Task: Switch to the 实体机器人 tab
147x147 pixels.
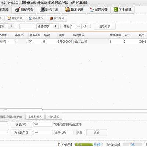Action: pyautogui.click(x=35, y=117)
